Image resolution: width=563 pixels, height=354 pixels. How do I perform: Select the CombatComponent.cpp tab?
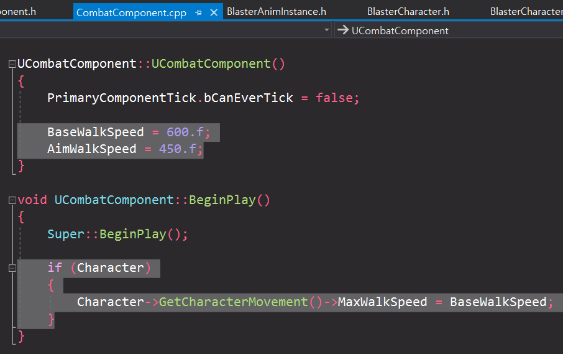[x=131, y=13]
